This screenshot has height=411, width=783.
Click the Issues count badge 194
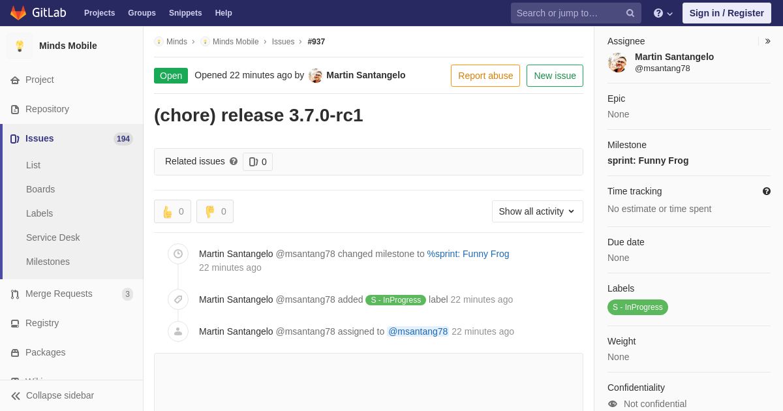click(123, 139)
